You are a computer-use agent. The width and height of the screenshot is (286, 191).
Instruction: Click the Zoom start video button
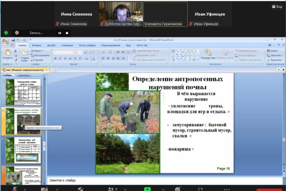tap(44, 189)
